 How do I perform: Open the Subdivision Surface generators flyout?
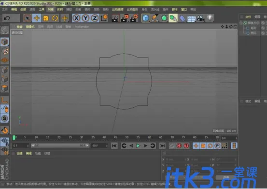(x=164, y=18)
